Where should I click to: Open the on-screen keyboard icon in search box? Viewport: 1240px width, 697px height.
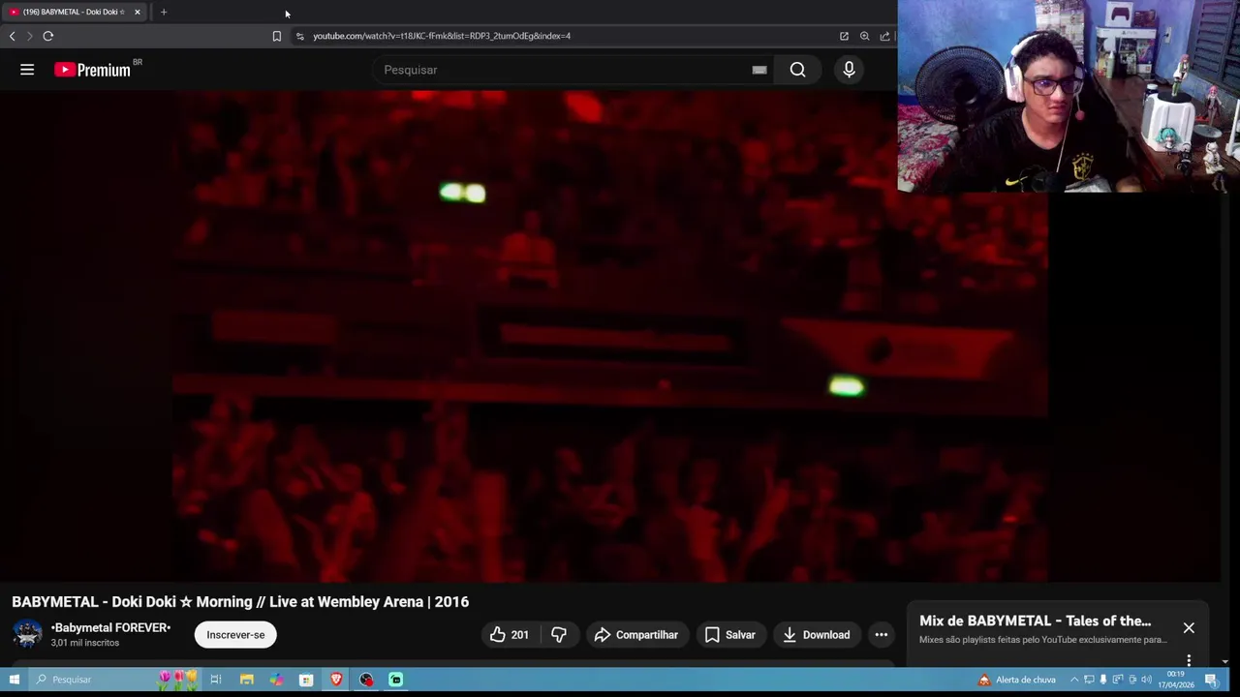pos(759,70)
